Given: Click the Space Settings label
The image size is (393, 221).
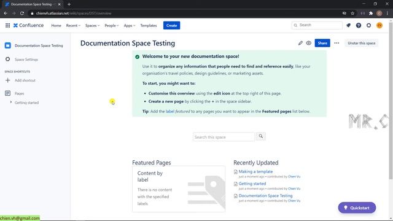Looking at the screenshot, I should pos(26,60).
